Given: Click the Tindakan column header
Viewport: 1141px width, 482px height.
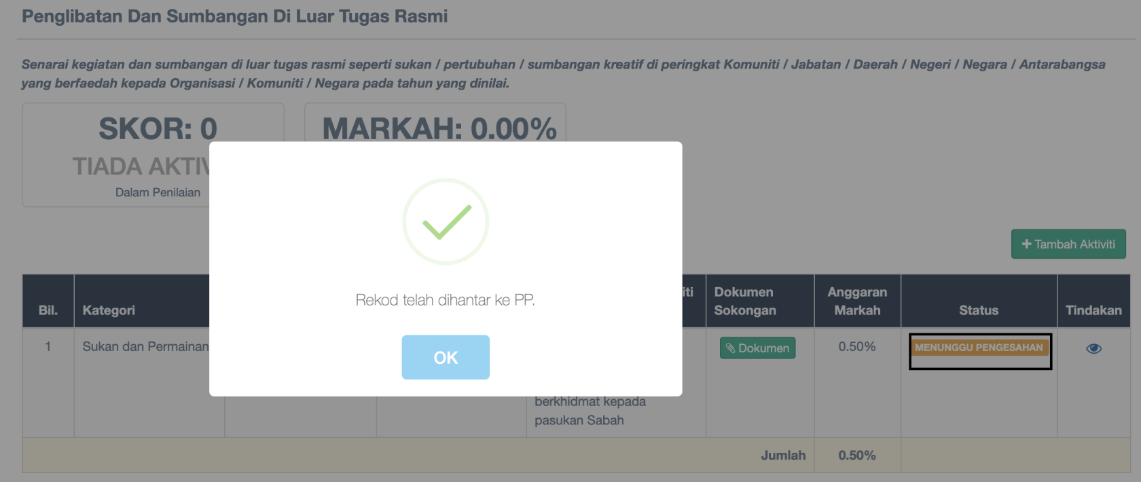Looking at the screenshot, I should pos(1093,310).
